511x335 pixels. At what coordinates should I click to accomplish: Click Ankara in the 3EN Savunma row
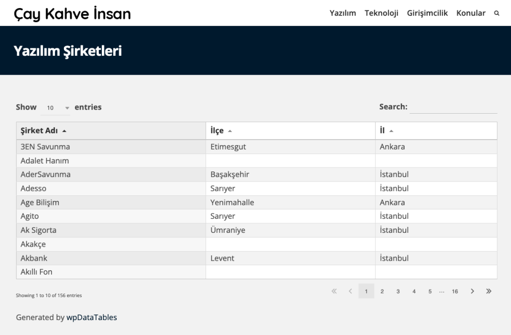pos(436,147)
